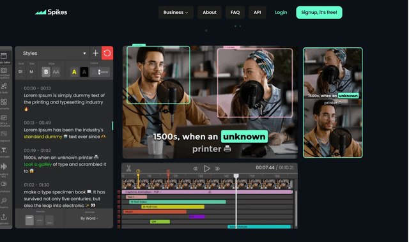Select the pink camera crop frame on the woman
The image size is (409, 242).
tap(254, 83)
